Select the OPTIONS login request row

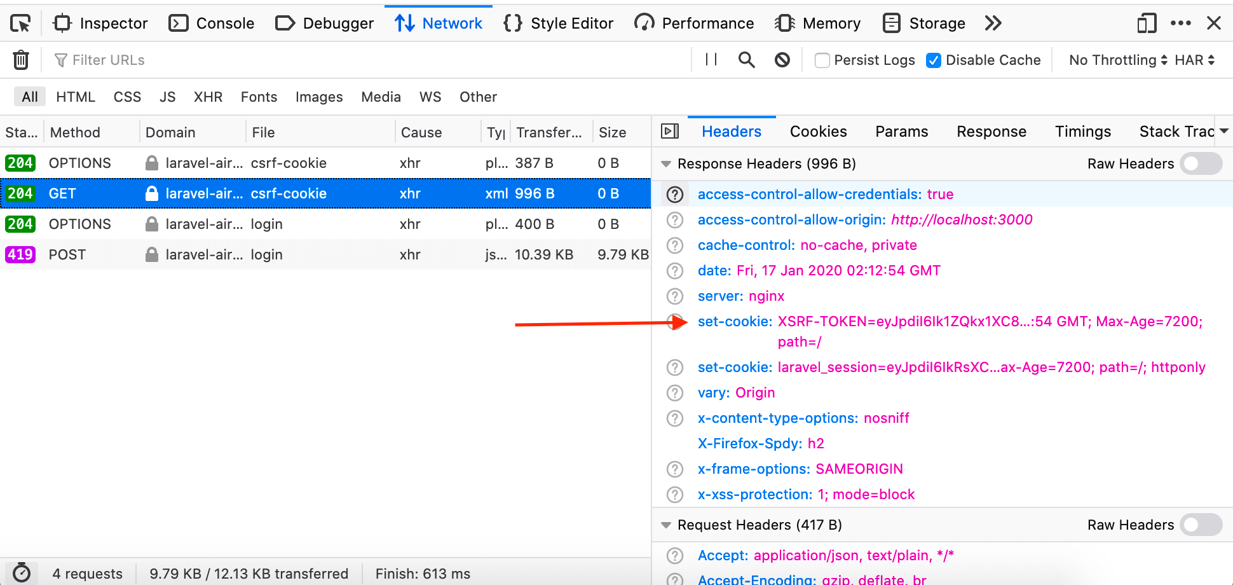pyautogui.click(x=325, y=224)
